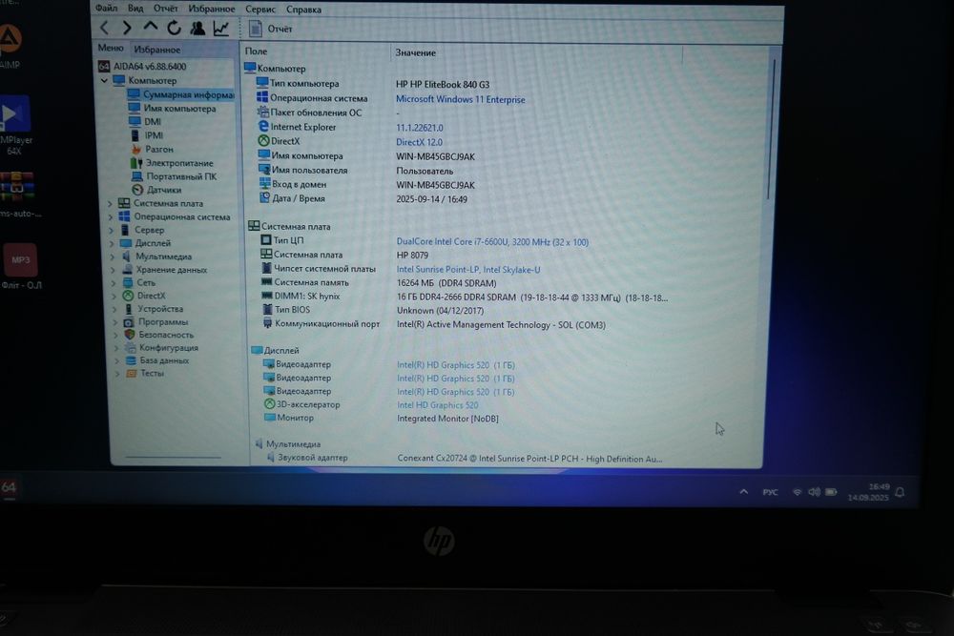Image resolution: width=954 pixels, height=636 pixels.
Task: Click the Устройства tree item icon
Action: (129, 309)
